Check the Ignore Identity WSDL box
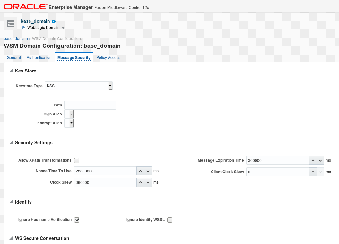This screenshot has width=339, height=244. pyautogui.click(x=170, y=220)
